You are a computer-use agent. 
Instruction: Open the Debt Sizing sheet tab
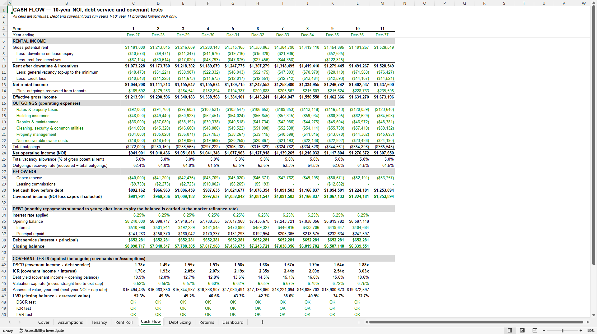180,322
